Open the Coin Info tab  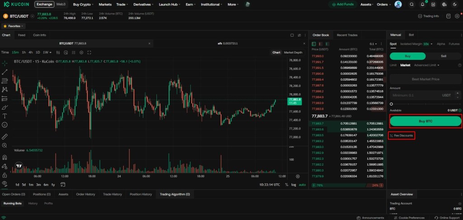click(39, 35)
